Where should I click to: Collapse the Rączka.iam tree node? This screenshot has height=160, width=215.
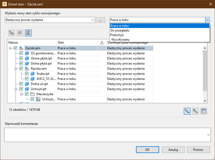pyautogui.click(x=16, y=69)
